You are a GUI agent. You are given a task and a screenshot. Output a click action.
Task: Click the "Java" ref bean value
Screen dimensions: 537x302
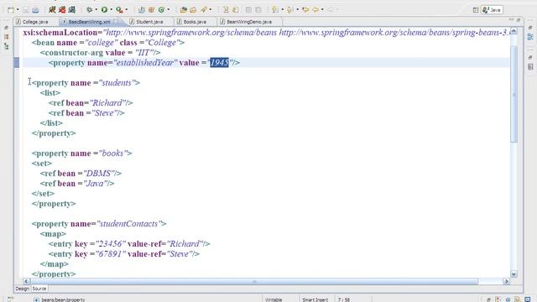click(x=95, y=184)
